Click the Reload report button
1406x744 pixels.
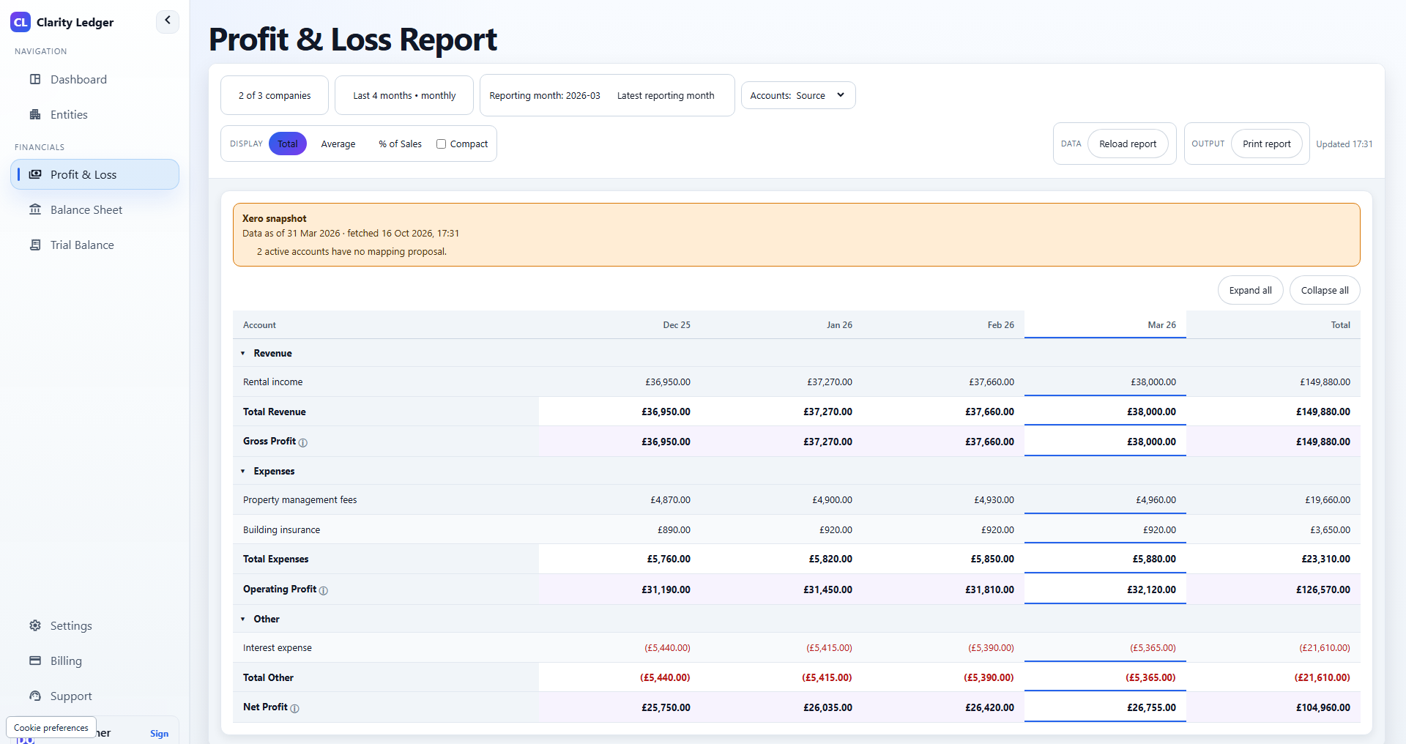[x=1128, y=144]
